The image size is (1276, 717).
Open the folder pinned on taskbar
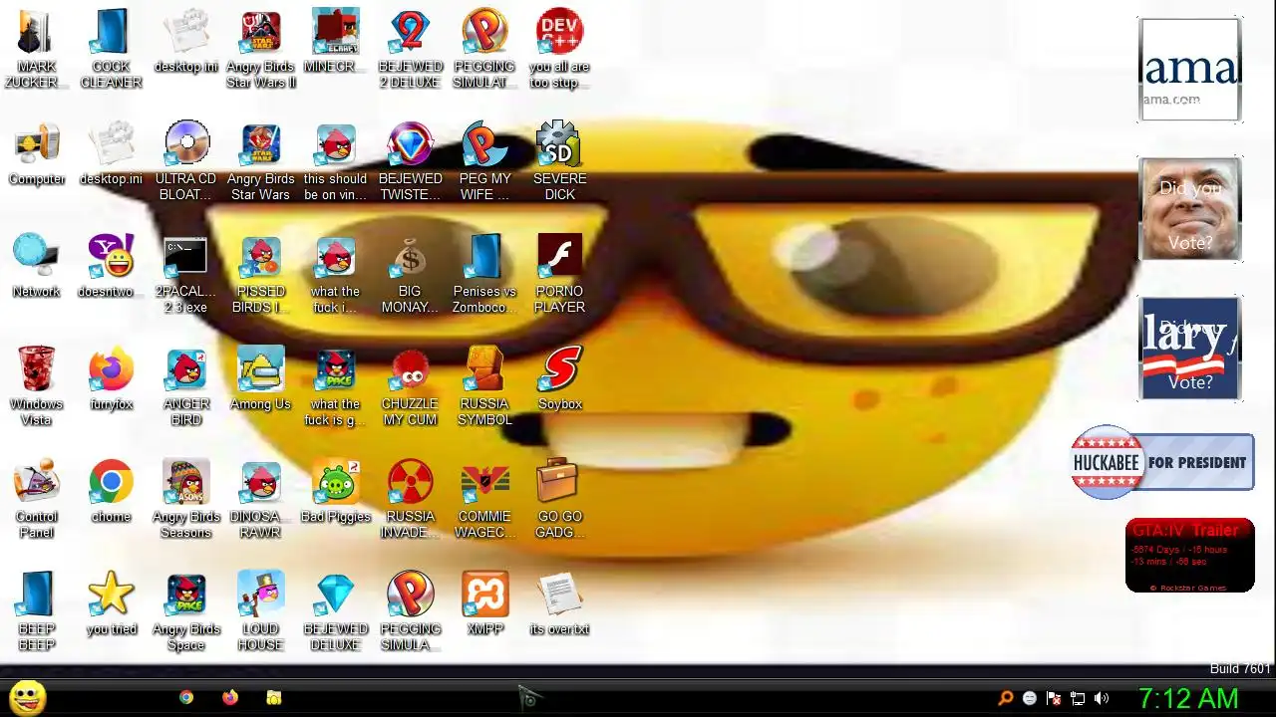274,698
